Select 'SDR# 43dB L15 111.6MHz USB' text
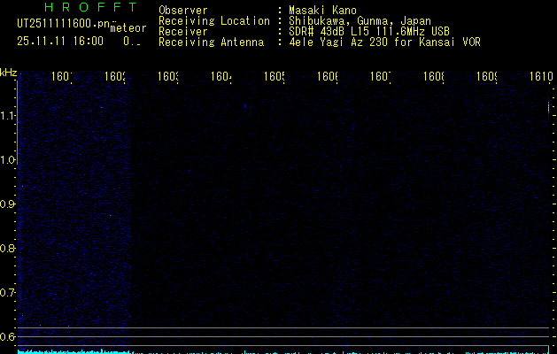 pyautogui.click(x=369, y=32)
